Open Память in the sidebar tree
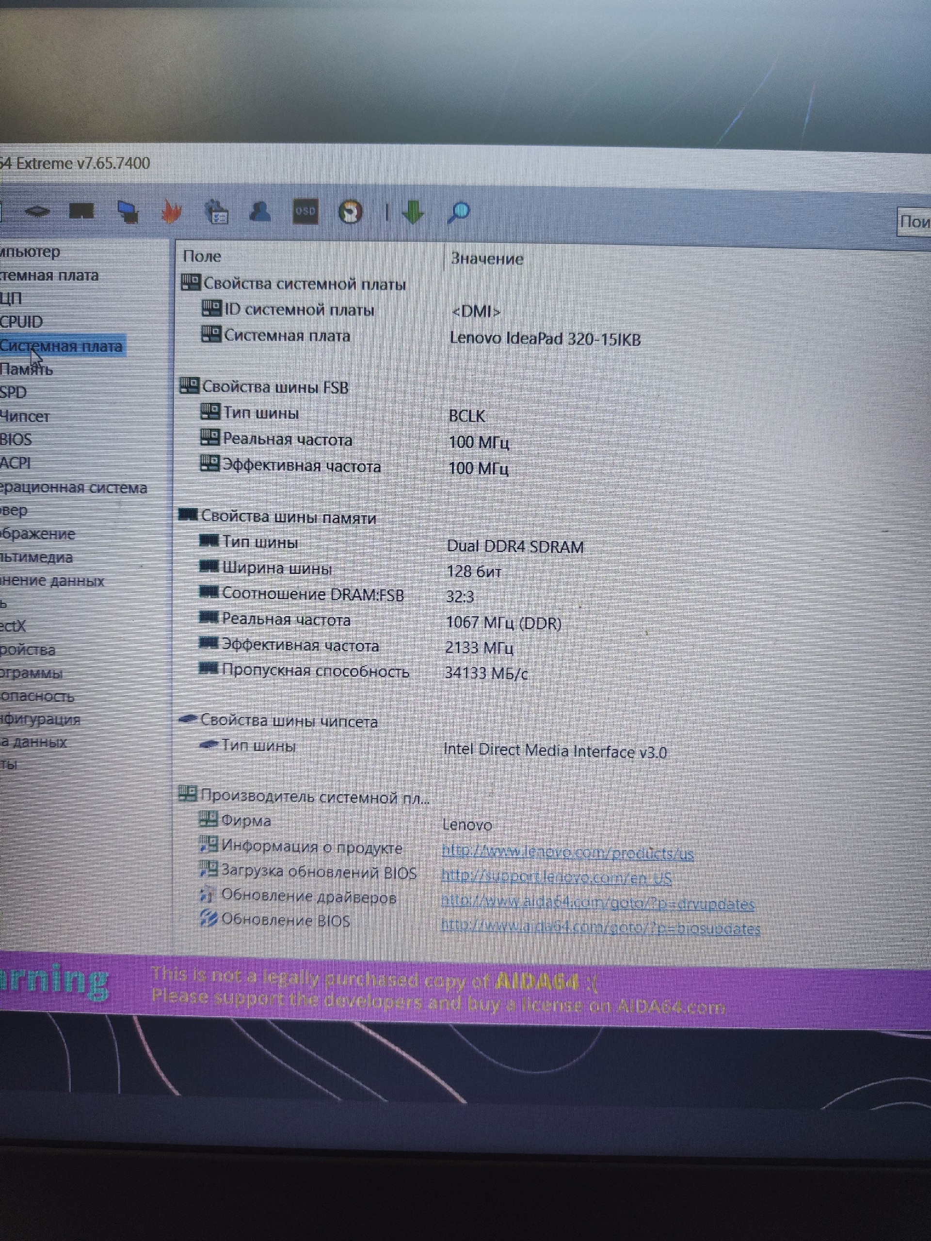Image resolution: width=931 pixels, height=1241 pixels. (x=26, y=369)
